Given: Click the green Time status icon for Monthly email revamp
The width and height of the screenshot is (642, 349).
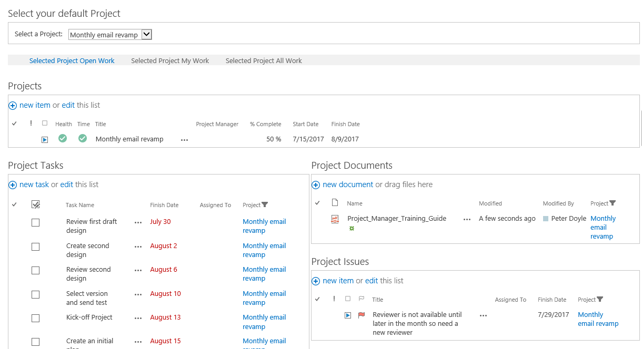Looking at the screenshot, I should point(83,138).
